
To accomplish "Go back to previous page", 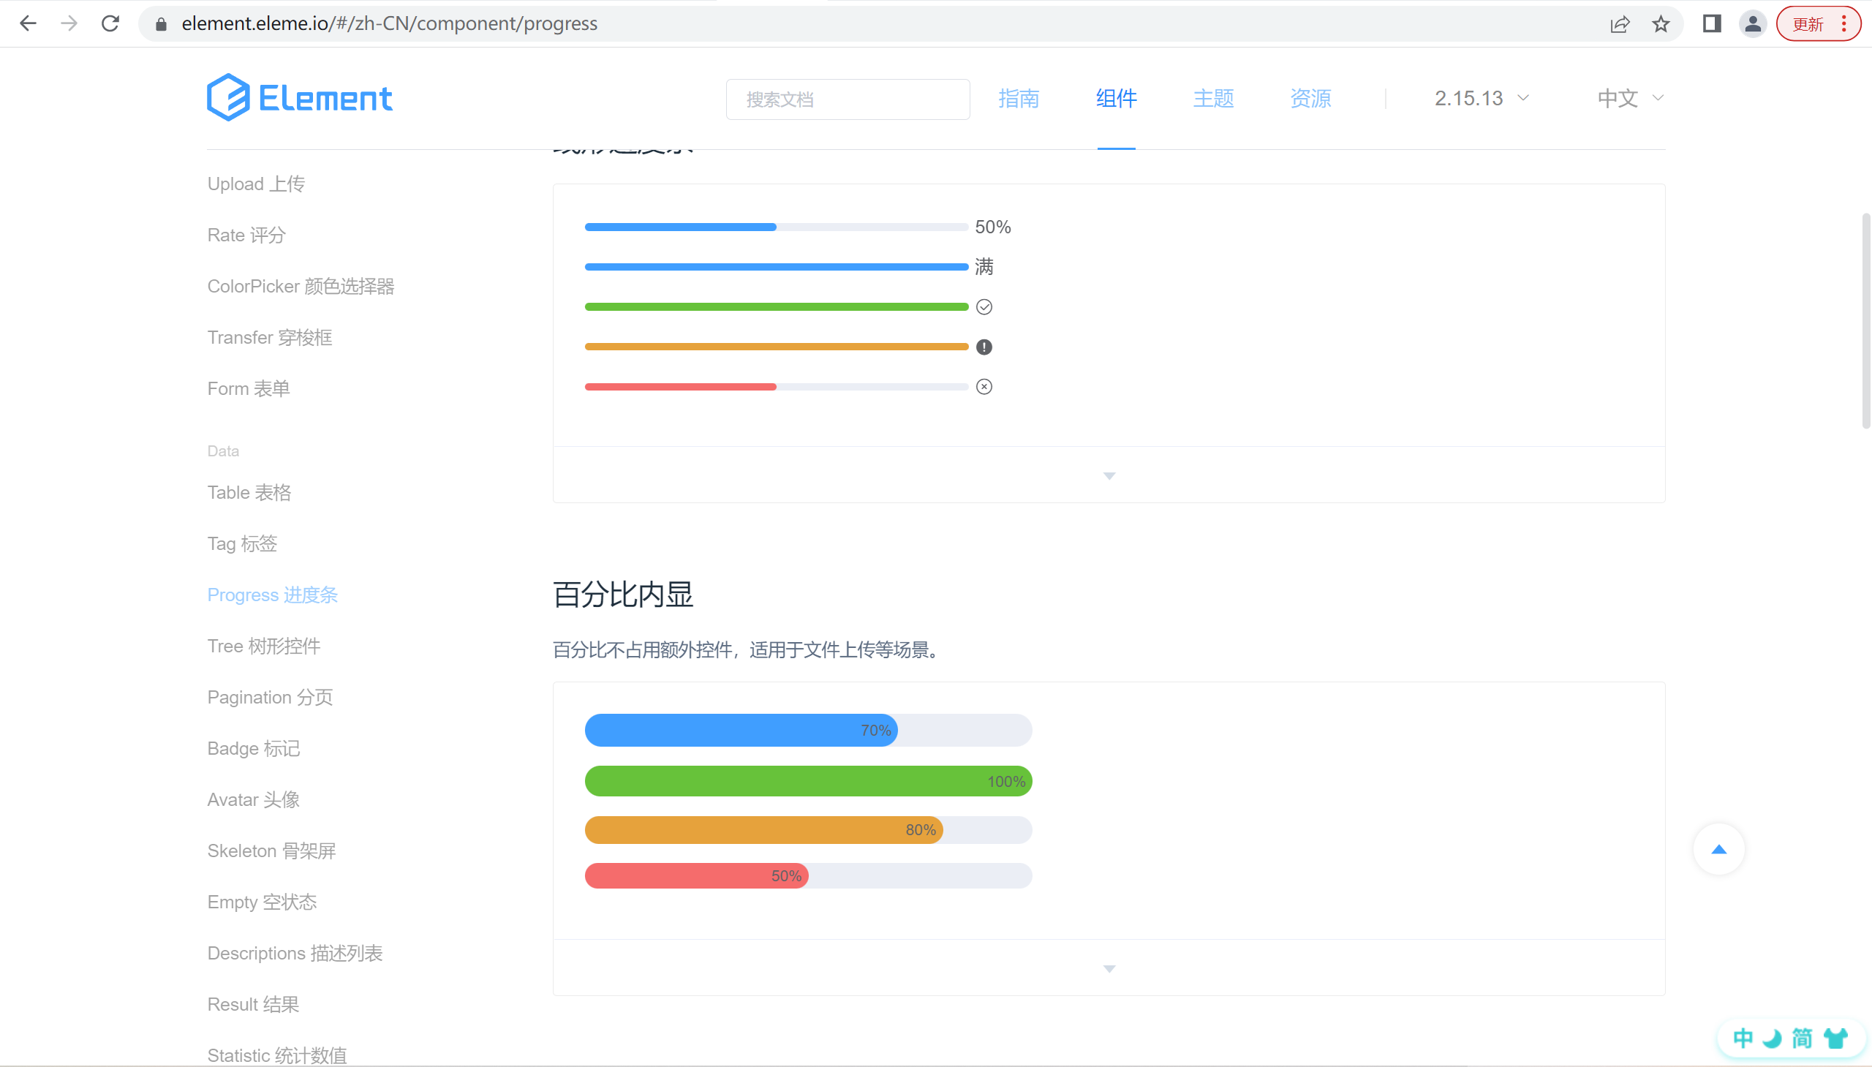I will click(28, 23).
